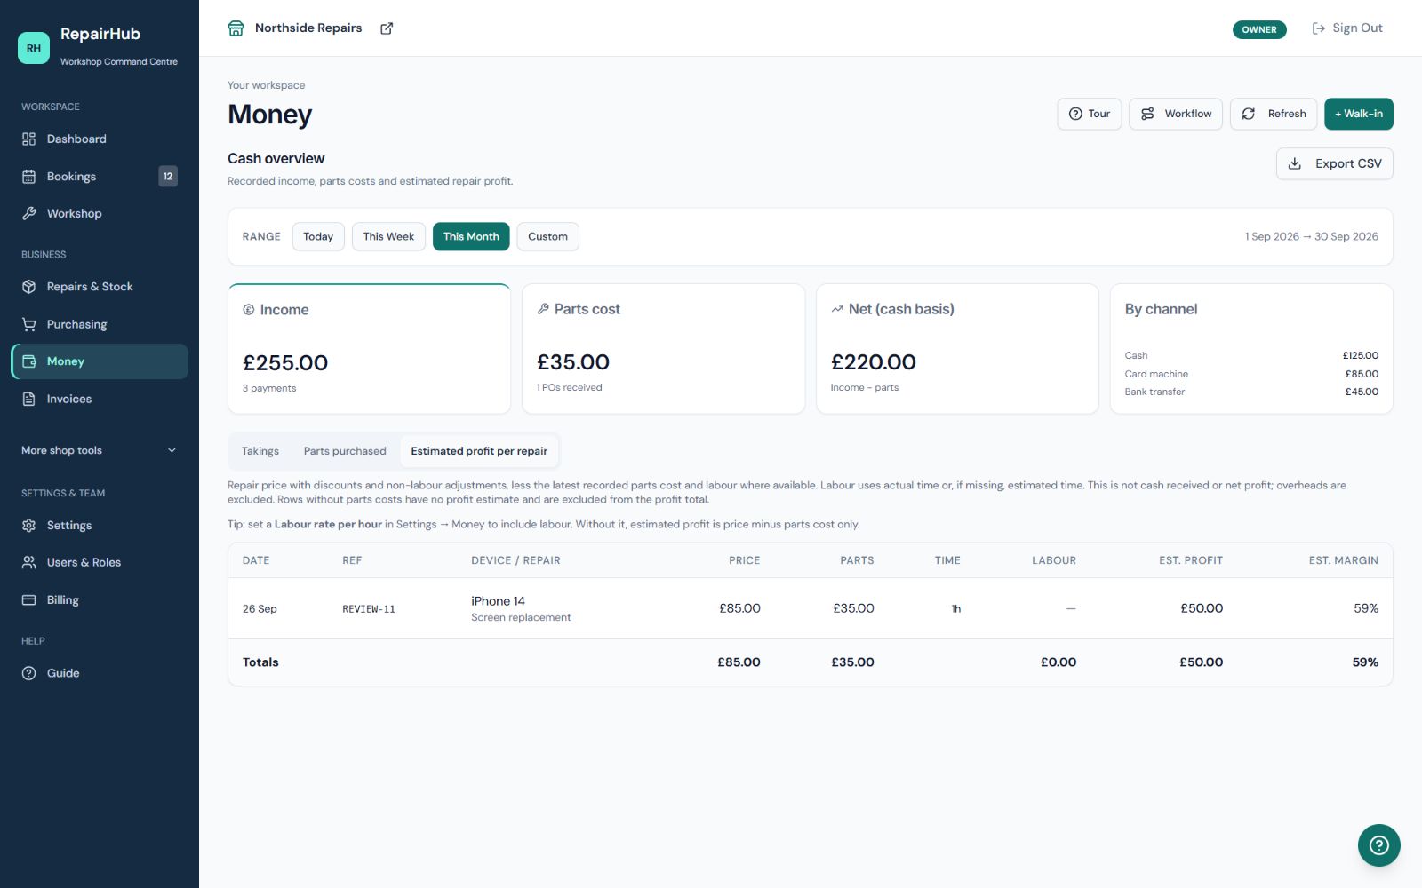Choose the Custom date range

[547, 236]
